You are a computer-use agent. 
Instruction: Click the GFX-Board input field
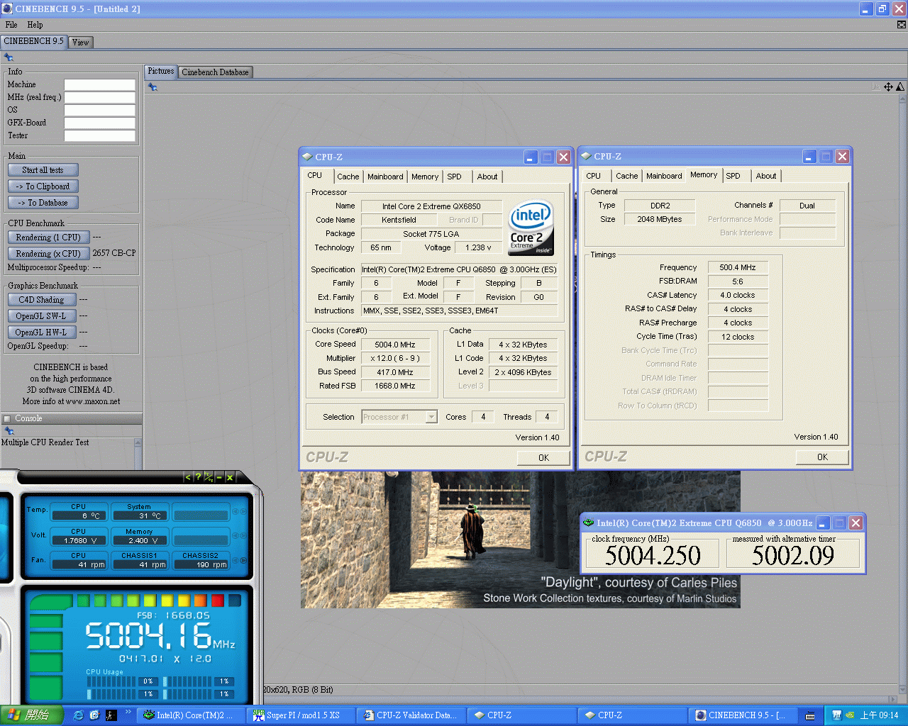coord(99,123)
